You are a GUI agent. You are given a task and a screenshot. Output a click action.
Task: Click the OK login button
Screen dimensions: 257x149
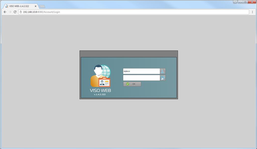pyautogui.click(x=132, y=84)
